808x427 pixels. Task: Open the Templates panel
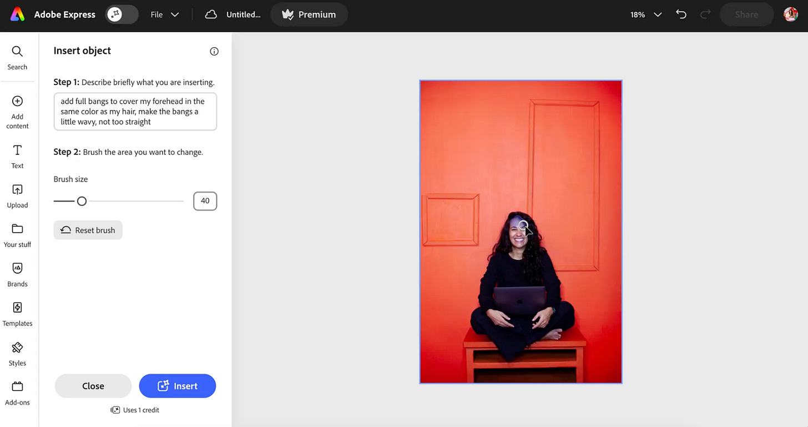(x=17, y=314)
